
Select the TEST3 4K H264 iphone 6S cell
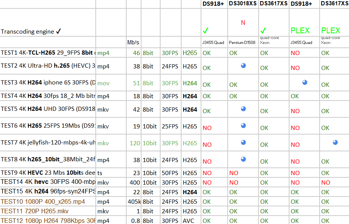click(x=48, y=83)
